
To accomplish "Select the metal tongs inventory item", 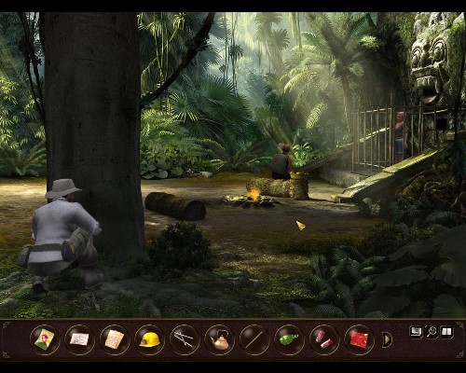I will click(185, 339).
